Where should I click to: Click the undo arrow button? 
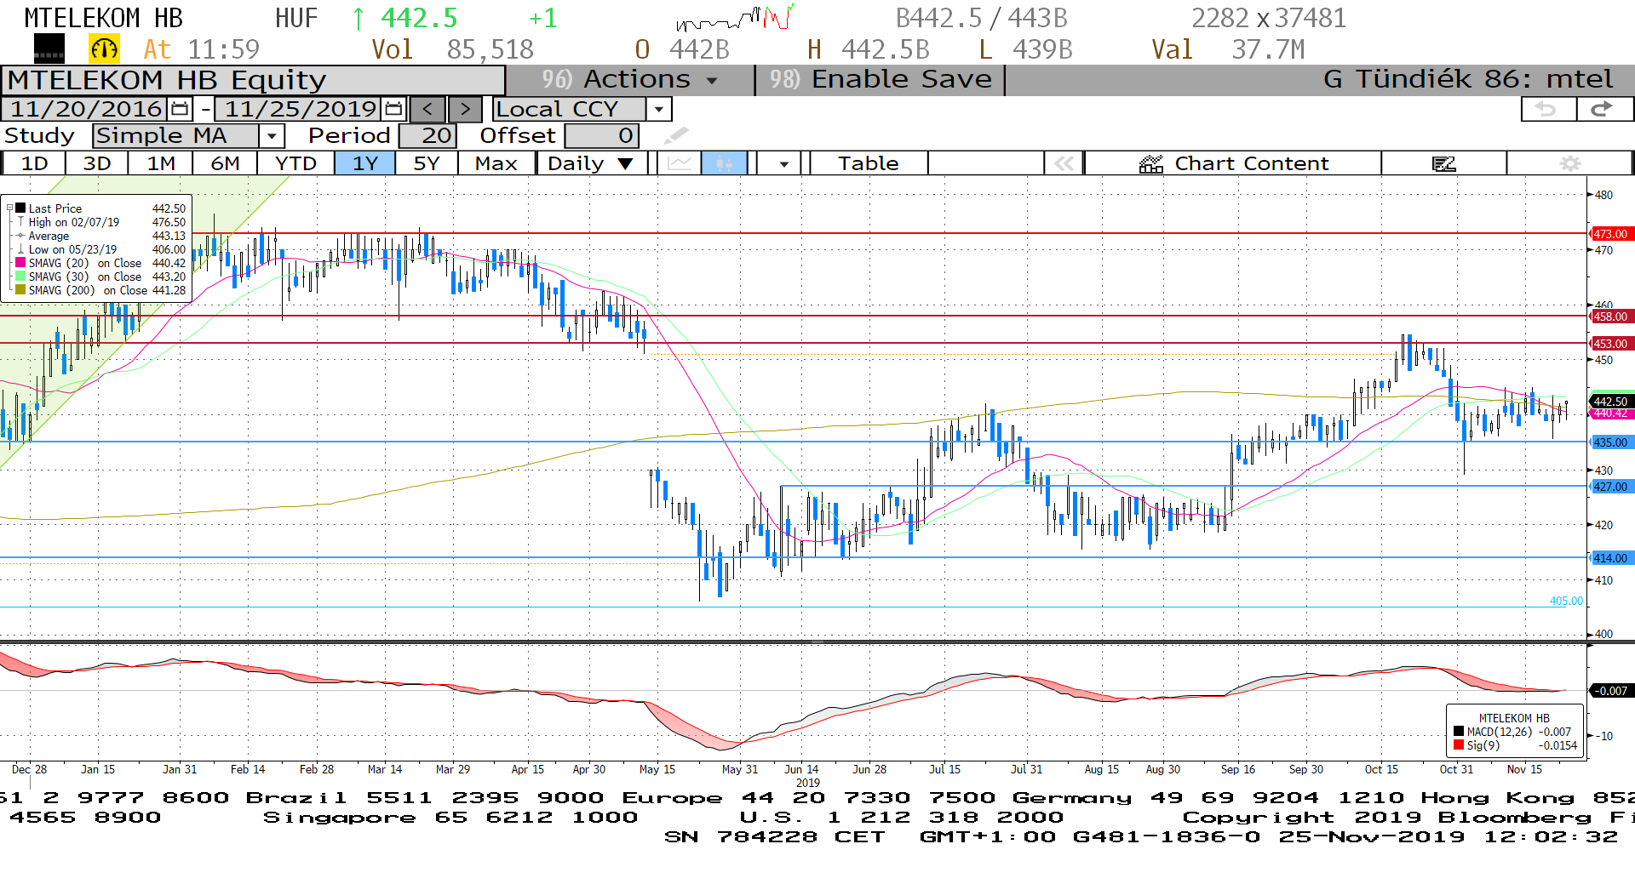click(x=1547, y=109)
